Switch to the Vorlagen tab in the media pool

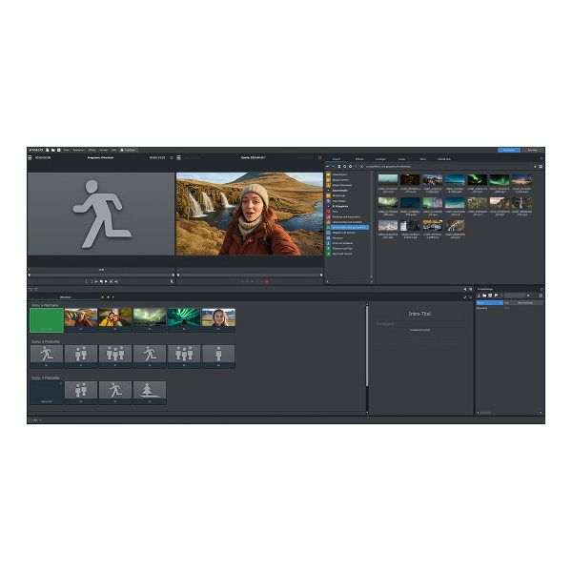click(380, 159)
